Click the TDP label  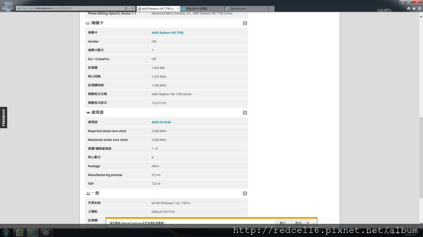pos(90,184)
